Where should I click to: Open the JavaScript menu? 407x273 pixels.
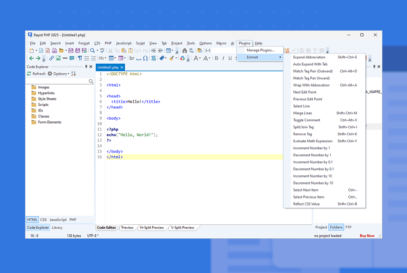coord(124,43)
